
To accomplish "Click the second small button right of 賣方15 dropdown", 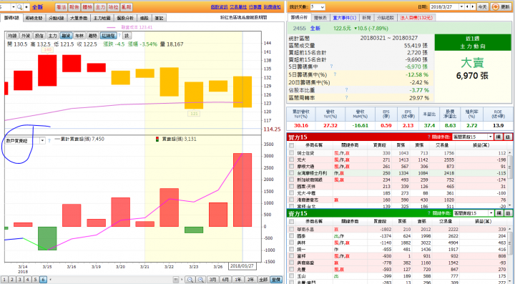I will pos(508,213).
